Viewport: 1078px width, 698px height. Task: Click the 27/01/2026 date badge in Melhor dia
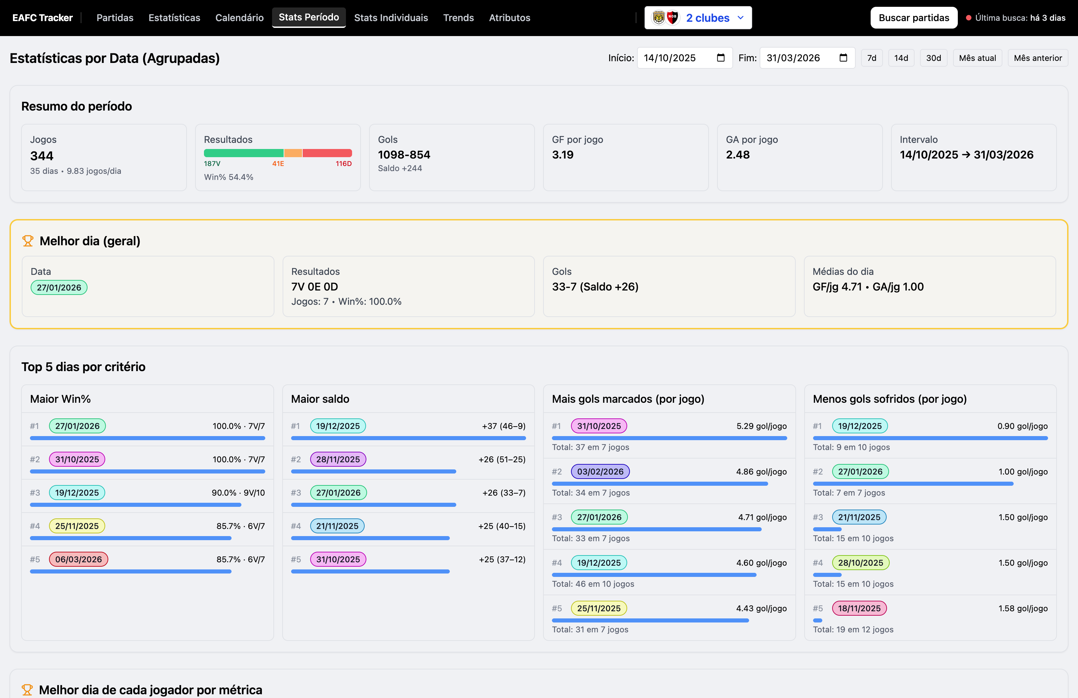click(59, 288)
